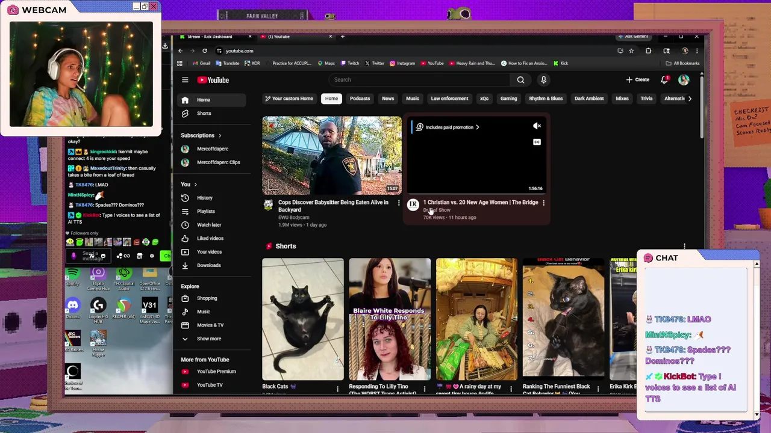
Task: Select the Law enforcement chip
Action: coord(449,99)
